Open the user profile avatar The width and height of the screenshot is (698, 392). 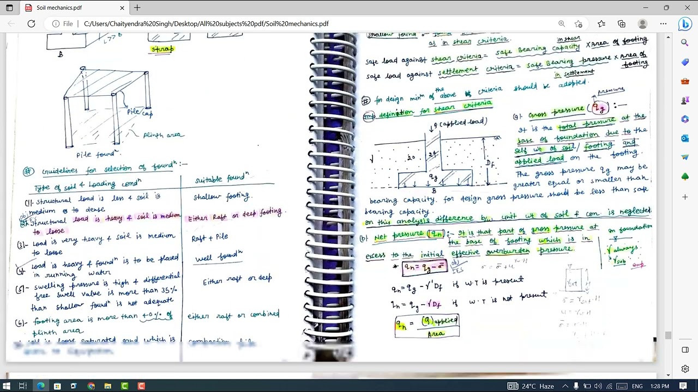(x=642, y=24)
